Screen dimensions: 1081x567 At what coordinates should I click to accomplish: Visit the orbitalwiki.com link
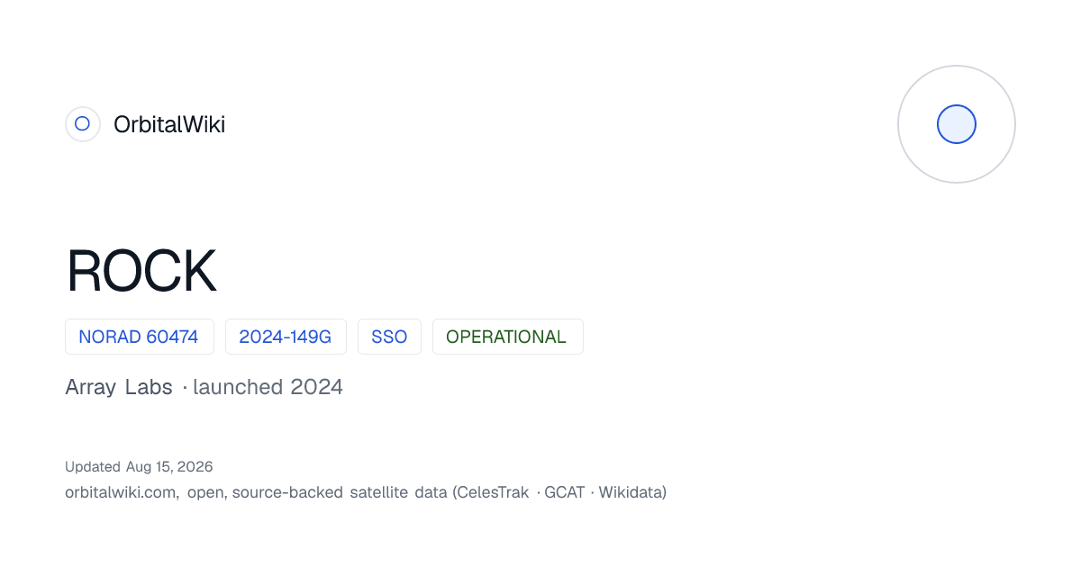122,492
